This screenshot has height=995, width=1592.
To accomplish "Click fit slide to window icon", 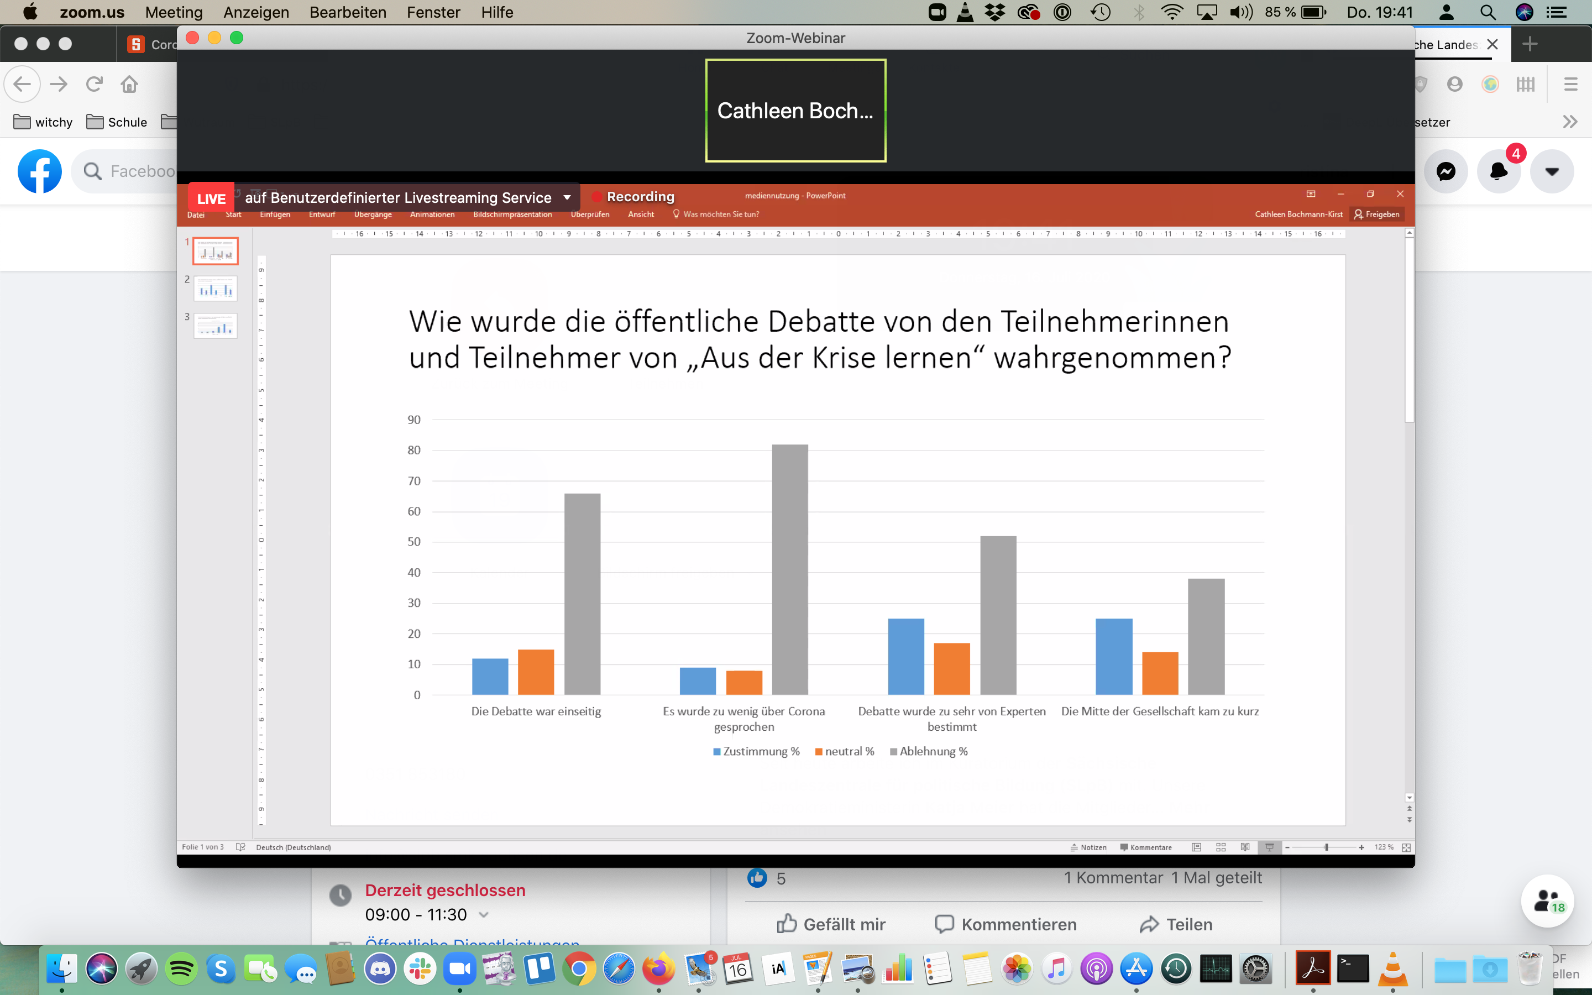I will [1406, 847].
